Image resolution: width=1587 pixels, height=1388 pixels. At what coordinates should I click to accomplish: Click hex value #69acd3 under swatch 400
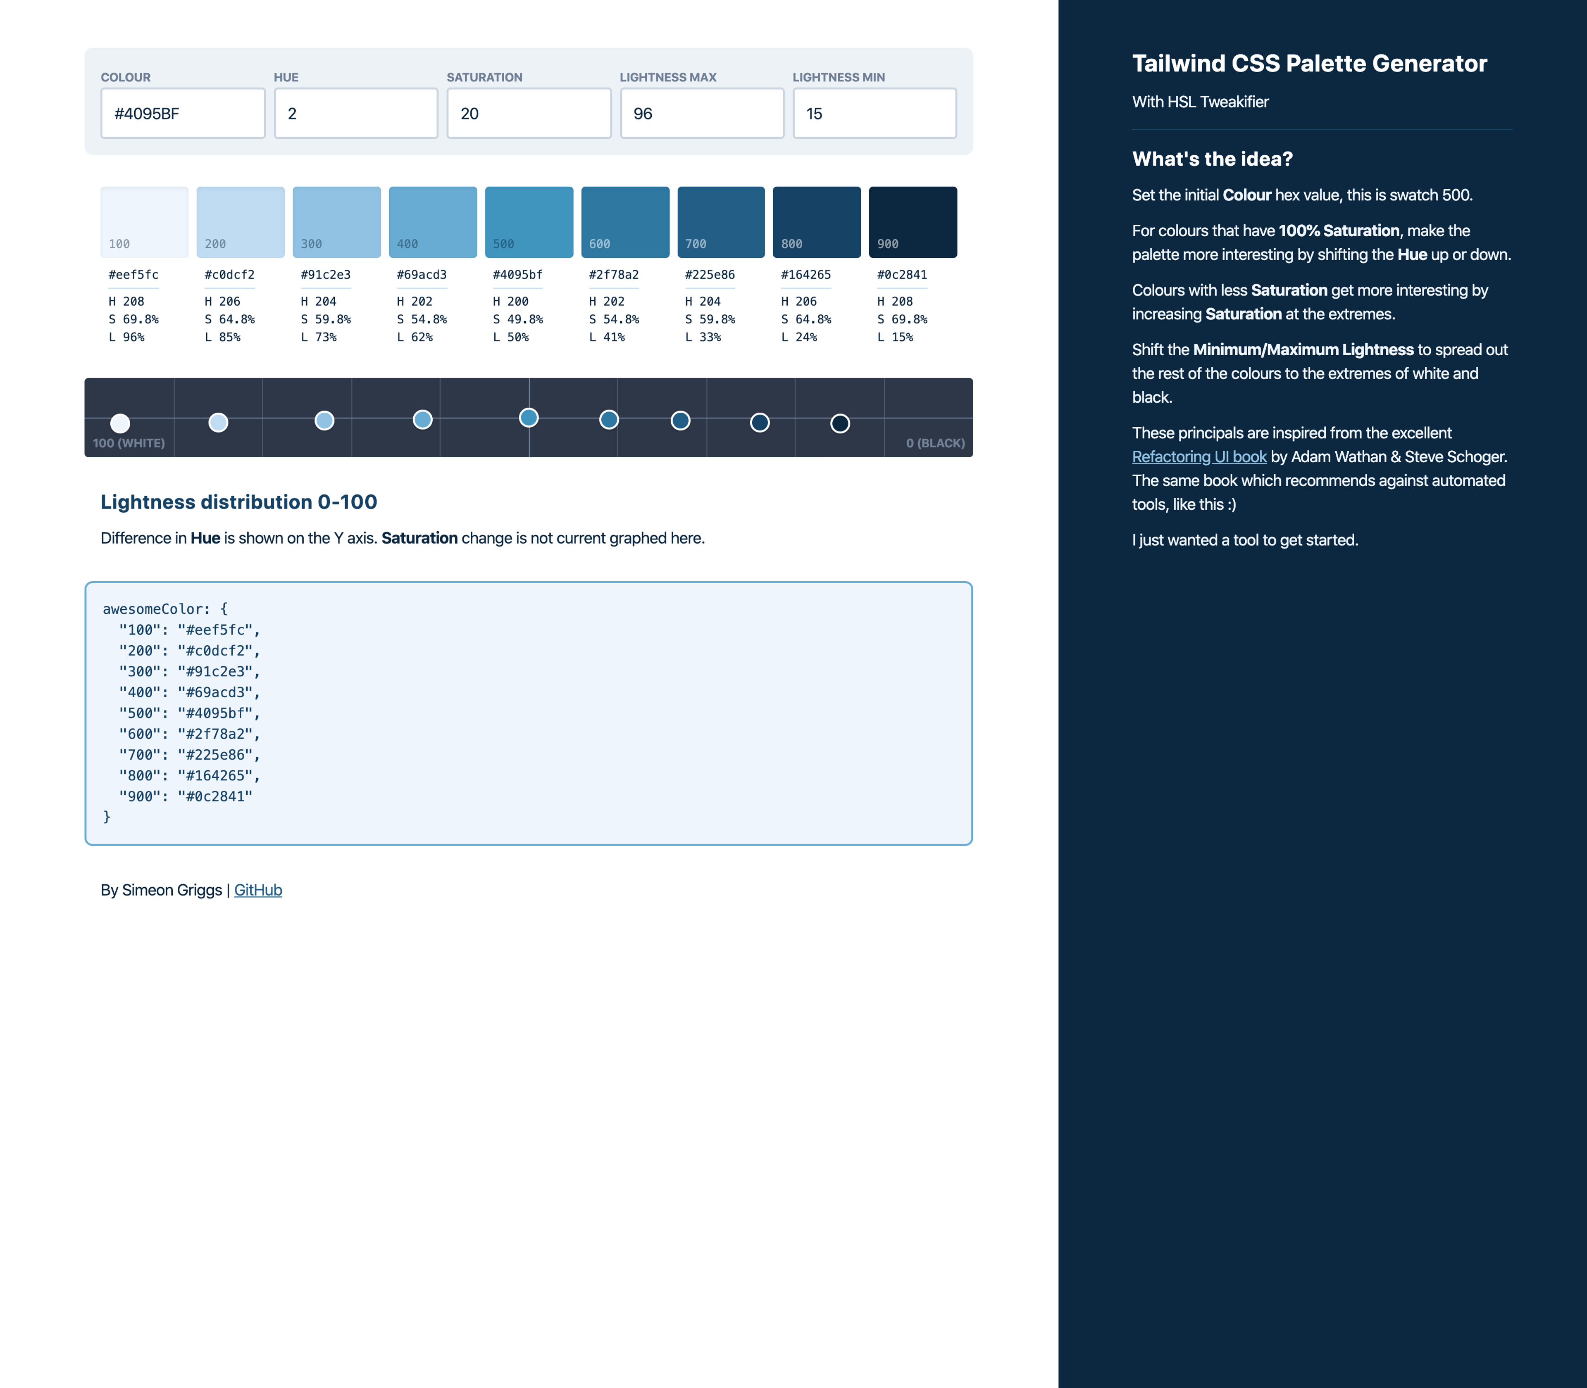[422, 275]
